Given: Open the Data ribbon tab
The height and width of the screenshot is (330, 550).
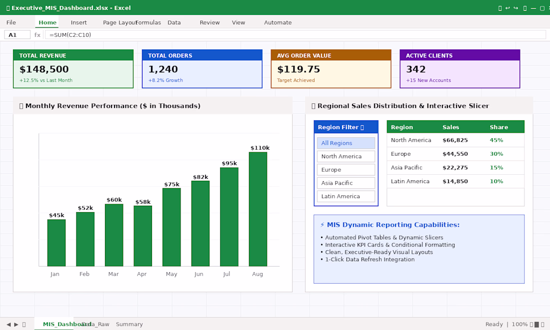Looking at the screenshot, I should tap(174, 22).
